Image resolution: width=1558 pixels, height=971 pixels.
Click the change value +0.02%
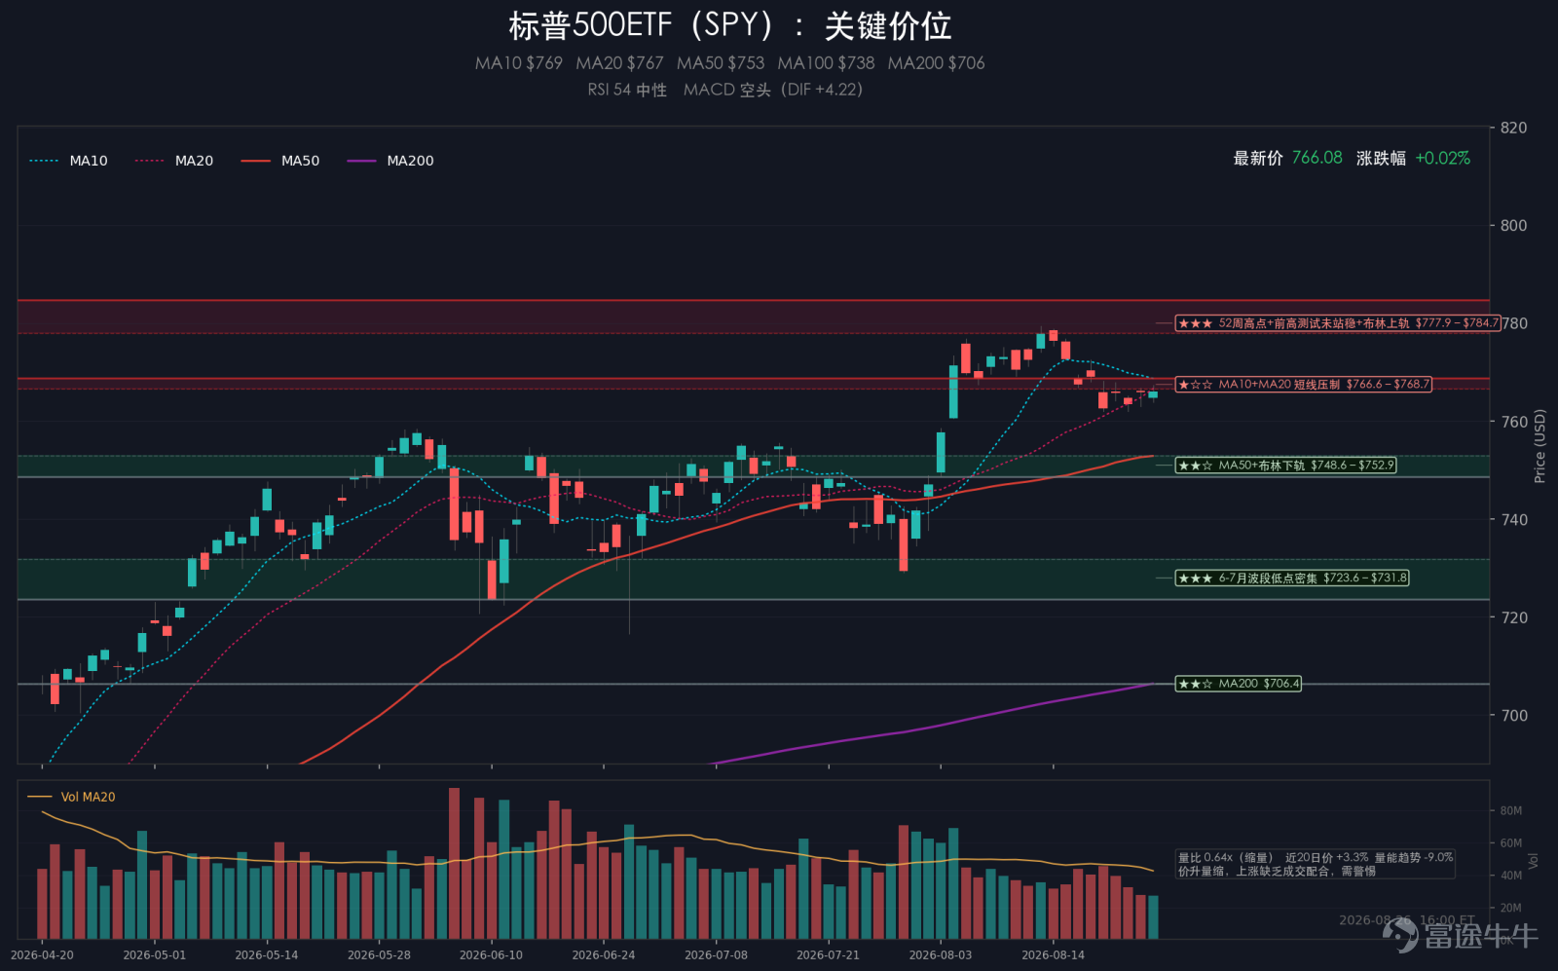[x=1443, y=158]
